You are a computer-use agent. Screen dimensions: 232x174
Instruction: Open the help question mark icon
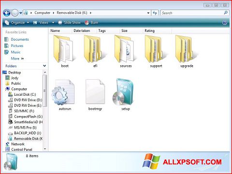pyautogui.click(x=225, y=23)
